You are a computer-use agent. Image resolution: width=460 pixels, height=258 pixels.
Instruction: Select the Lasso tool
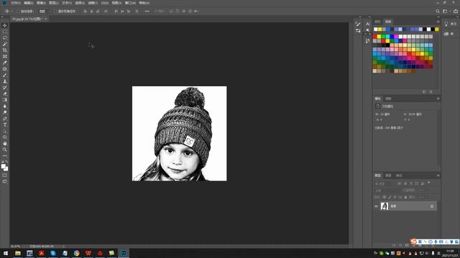click(5, 38)
